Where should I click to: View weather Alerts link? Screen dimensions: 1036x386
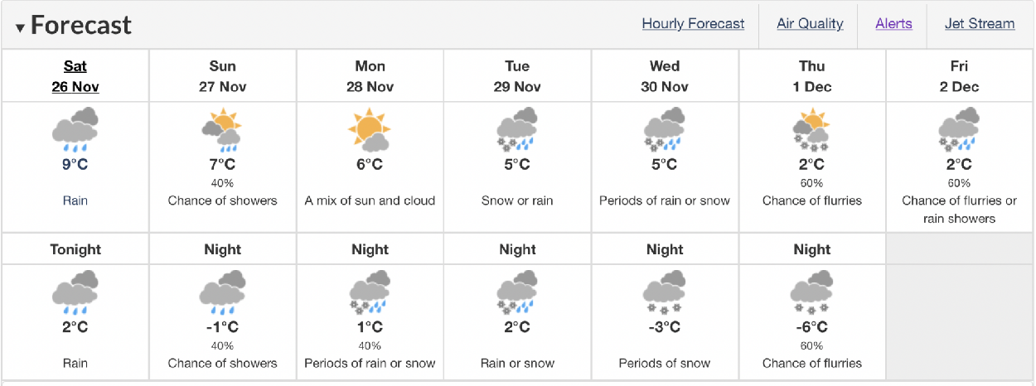893,24
